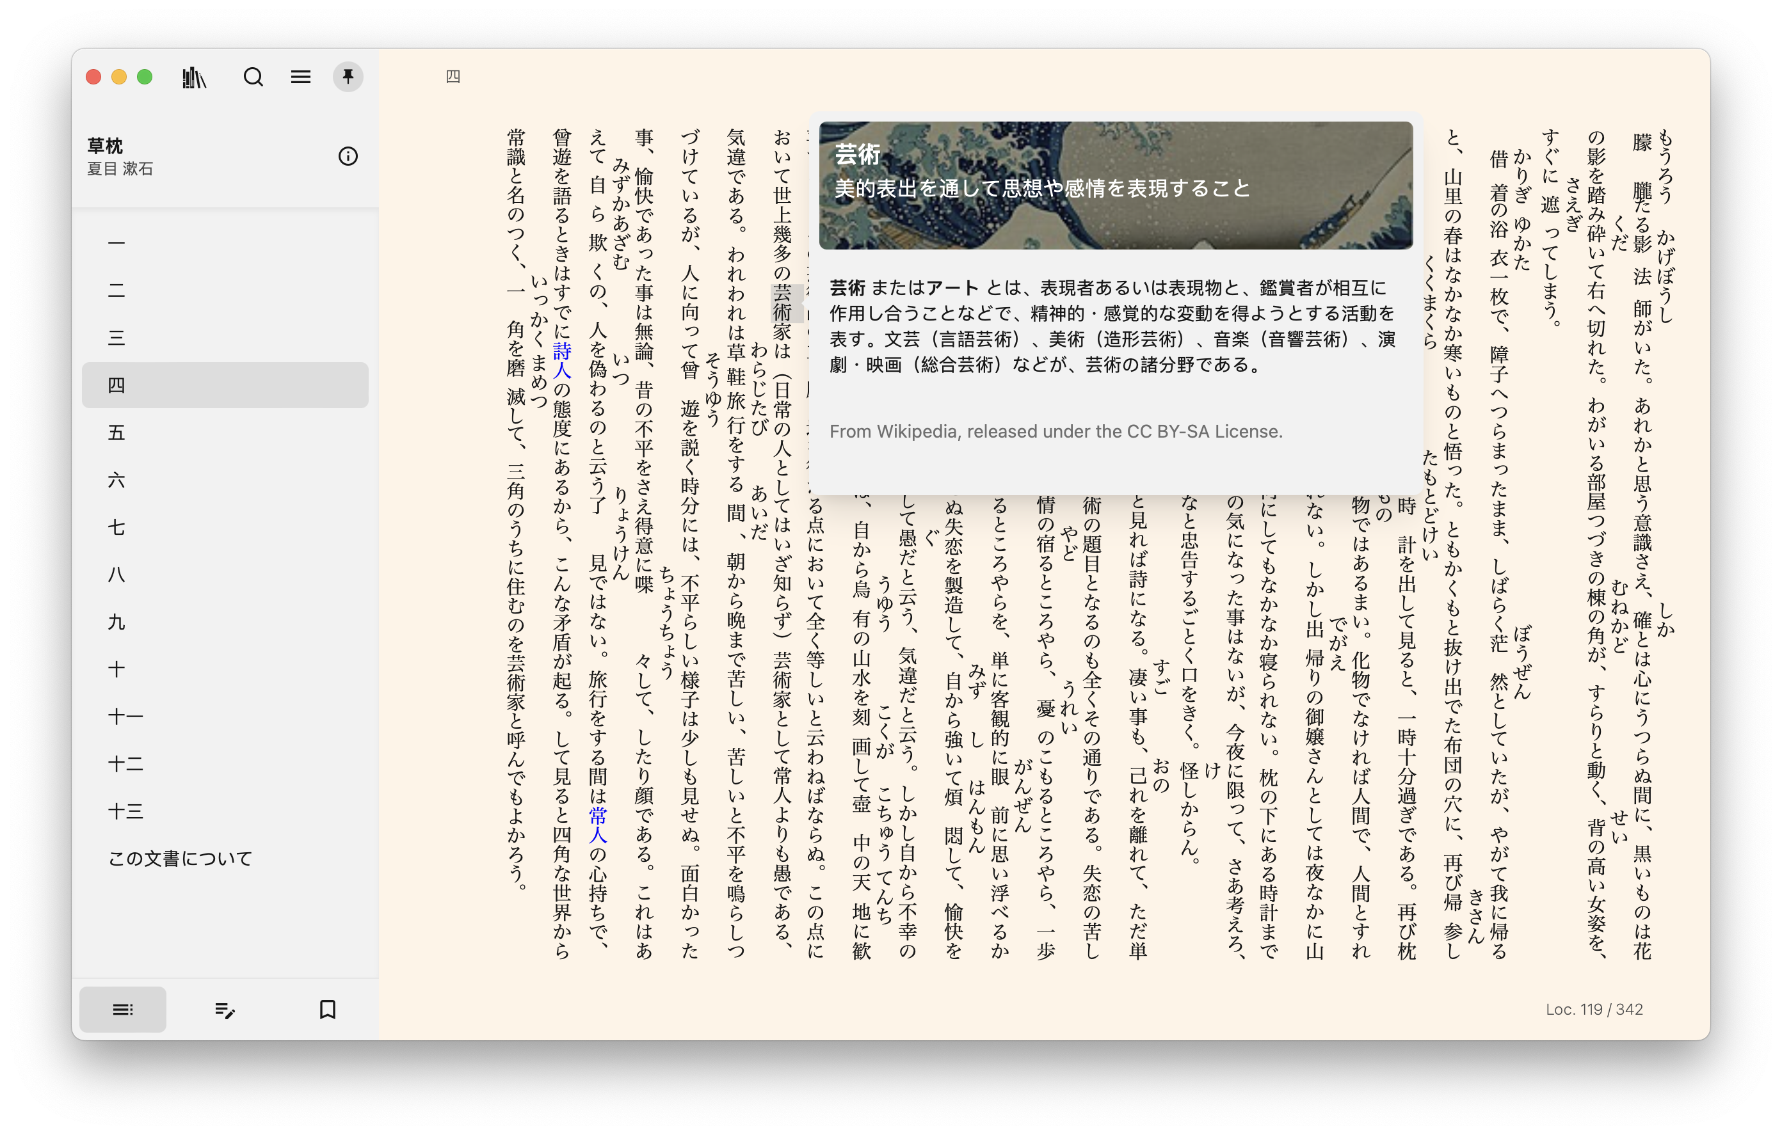Image resolution: width=1782 pixels, height=1135 pixels.
Task: Go to chapter 一
Action: point(117,242)
